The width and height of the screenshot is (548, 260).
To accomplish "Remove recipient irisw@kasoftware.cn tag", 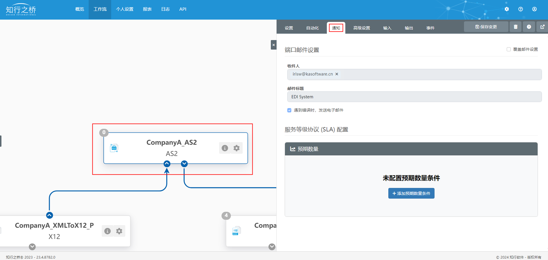I will coord(337,74).
